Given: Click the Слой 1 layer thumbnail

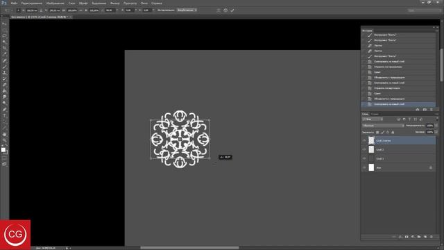Looking at the screenshot, I should 371,158.
